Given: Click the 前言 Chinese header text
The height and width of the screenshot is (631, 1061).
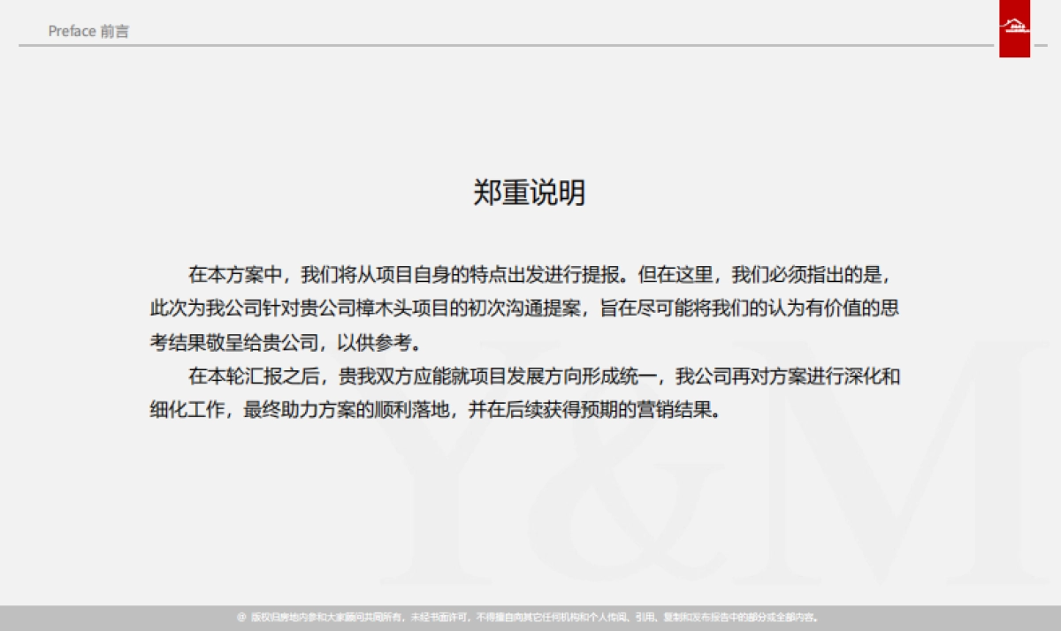Looking at the screenshot, I should (x=117, y=32).
